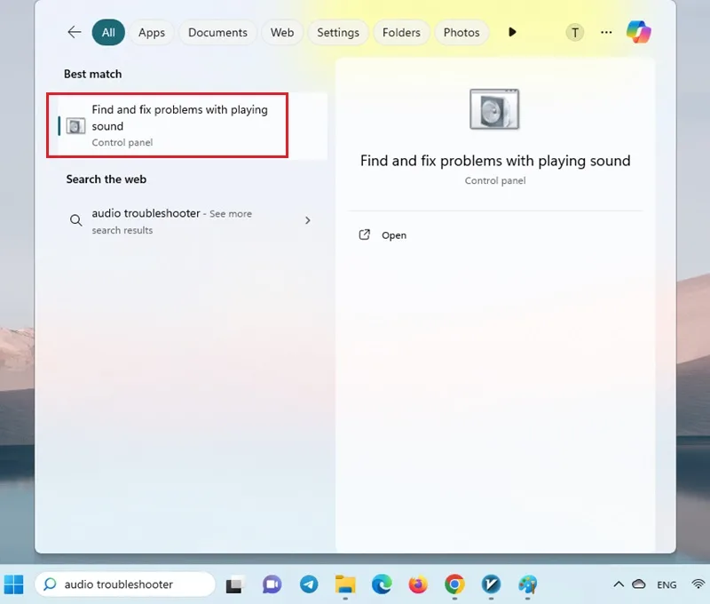Expand audio troubleshooter web results chevron
The image size is (710, 604).
[x=307, y=220]
